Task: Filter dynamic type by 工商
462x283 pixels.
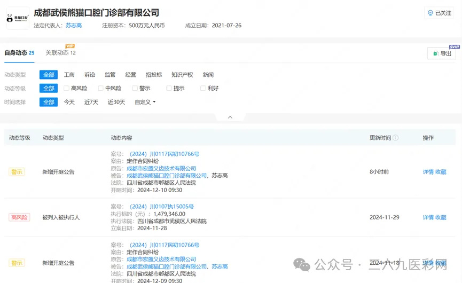Action: pos(69,75)
